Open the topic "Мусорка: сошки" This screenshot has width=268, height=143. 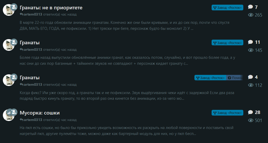(40, 113)
